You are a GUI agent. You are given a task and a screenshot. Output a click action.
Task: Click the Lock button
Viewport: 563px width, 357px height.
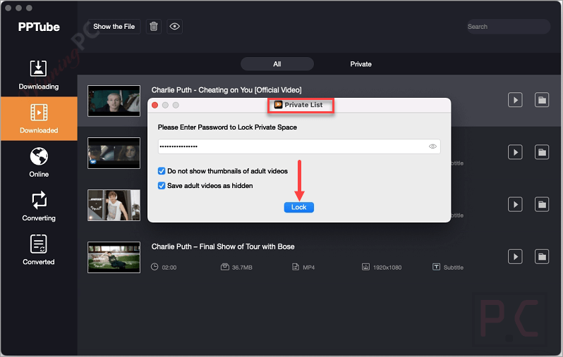click(298, 207)
